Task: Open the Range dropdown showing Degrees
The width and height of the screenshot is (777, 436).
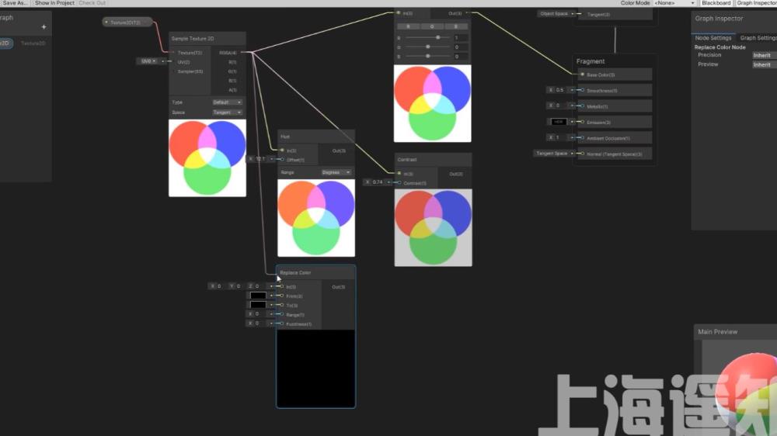Action: [336, 172]
